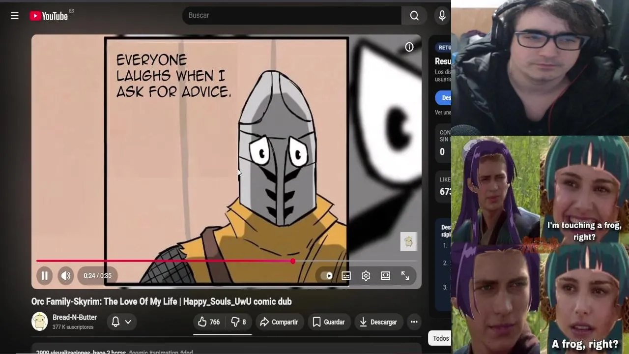Seek on the red progress bar
The image size is (629, 354).
(226, 261)
